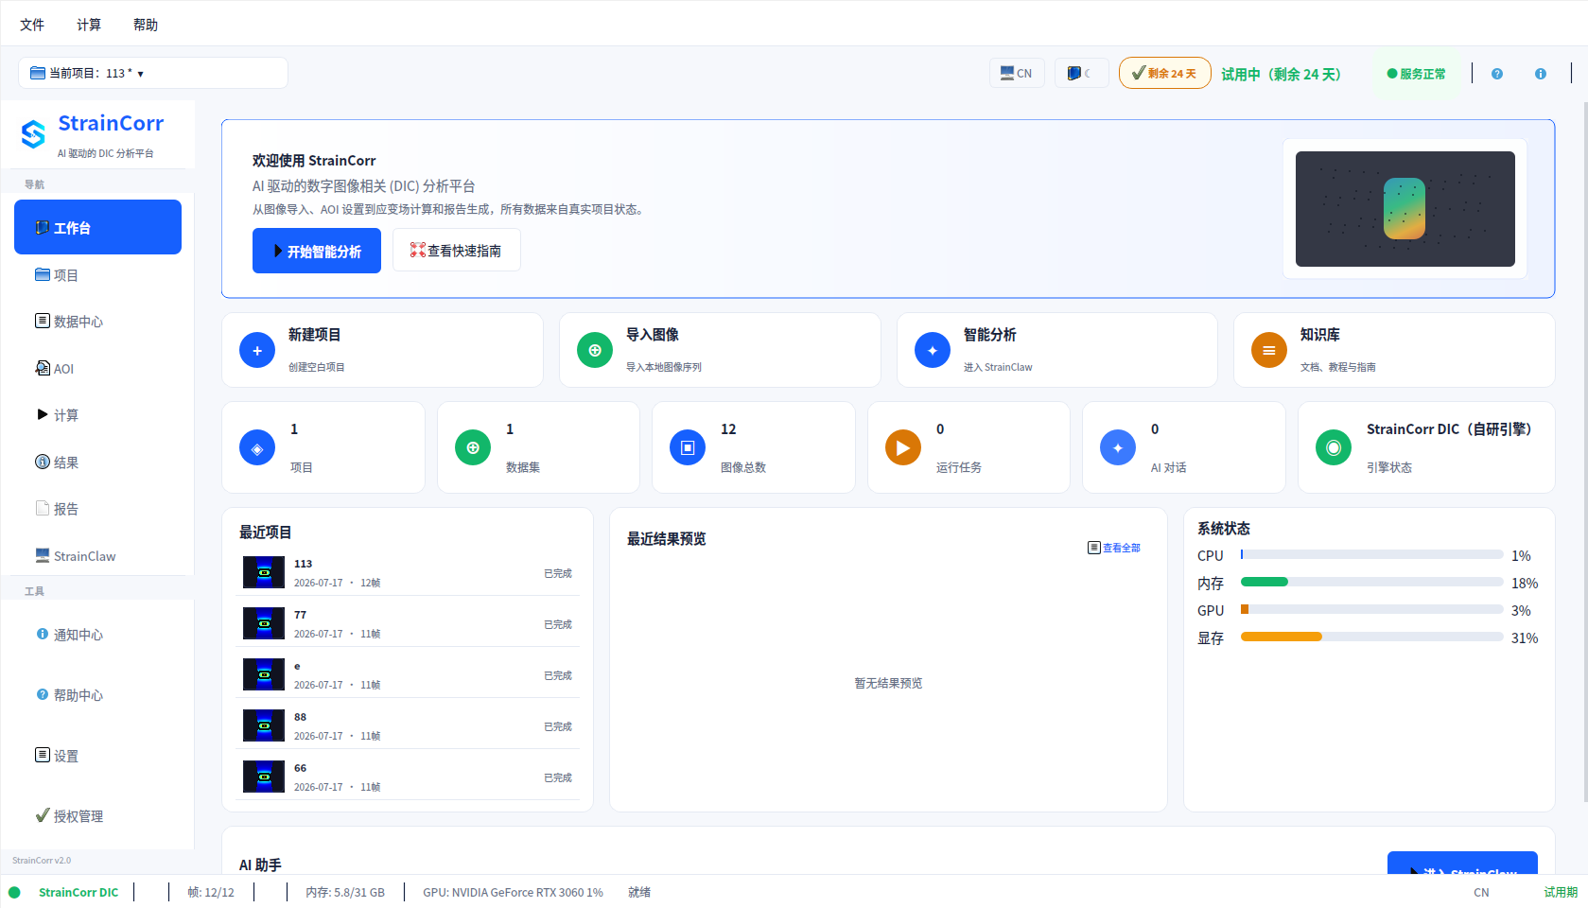Image resolution: width=1588 pixels, height=908 pixels.
Task: Click the GPU: NVIDIA GeForce RTX 3060 entry
Action: (513, 892)
